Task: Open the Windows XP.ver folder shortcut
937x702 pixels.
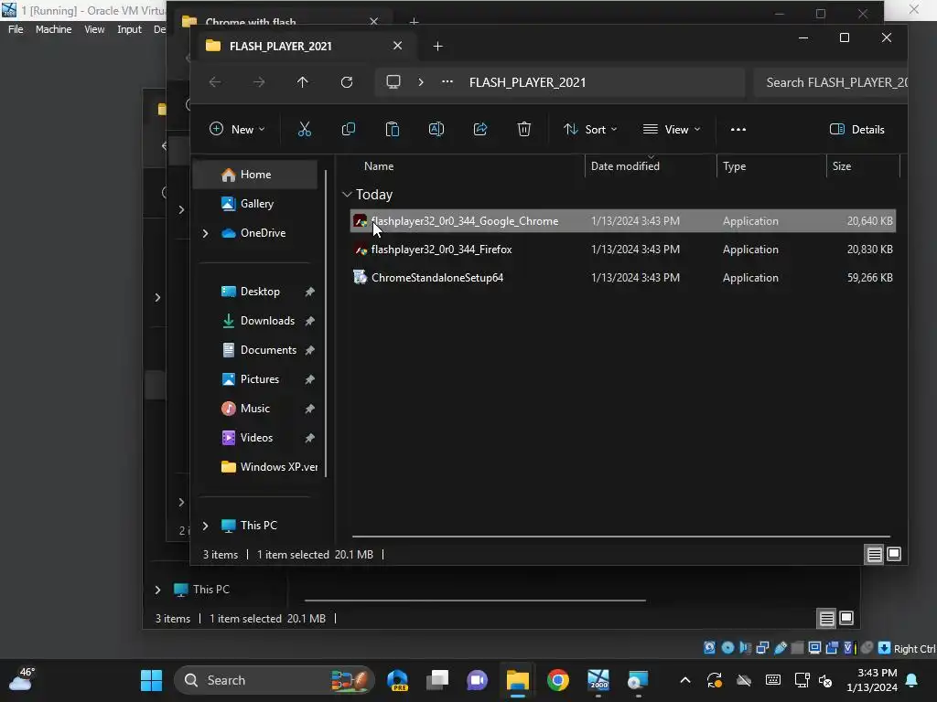Action: pyautogui.click(x=268, y=467)
